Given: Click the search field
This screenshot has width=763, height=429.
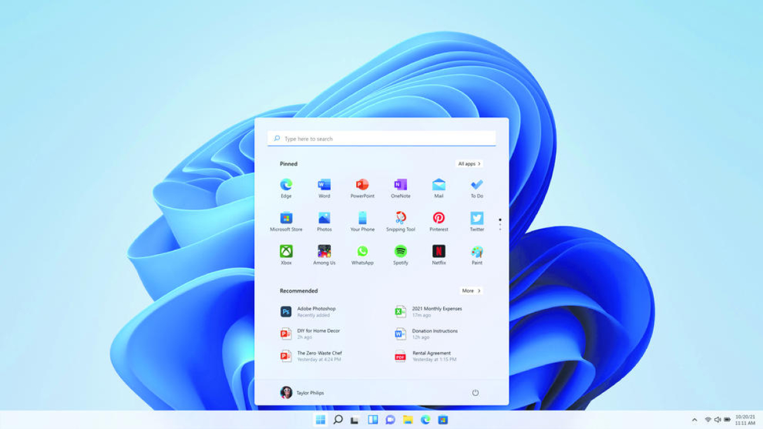Looking at the screenshot, I should [381, 139].
